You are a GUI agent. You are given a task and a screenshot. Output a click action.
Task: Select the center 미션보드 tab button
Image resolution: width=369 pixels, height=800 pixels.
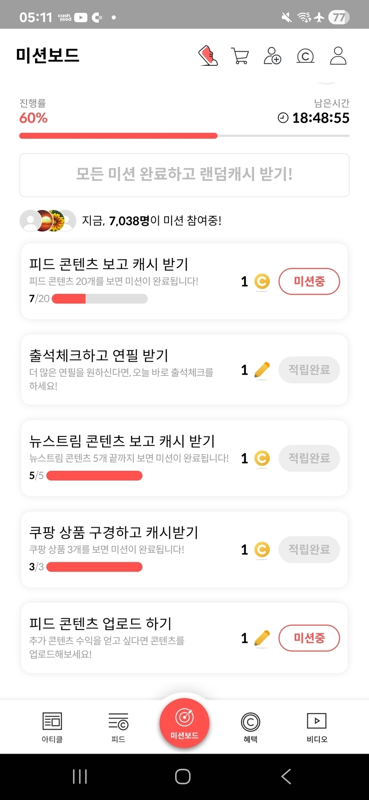click(184, 723)
